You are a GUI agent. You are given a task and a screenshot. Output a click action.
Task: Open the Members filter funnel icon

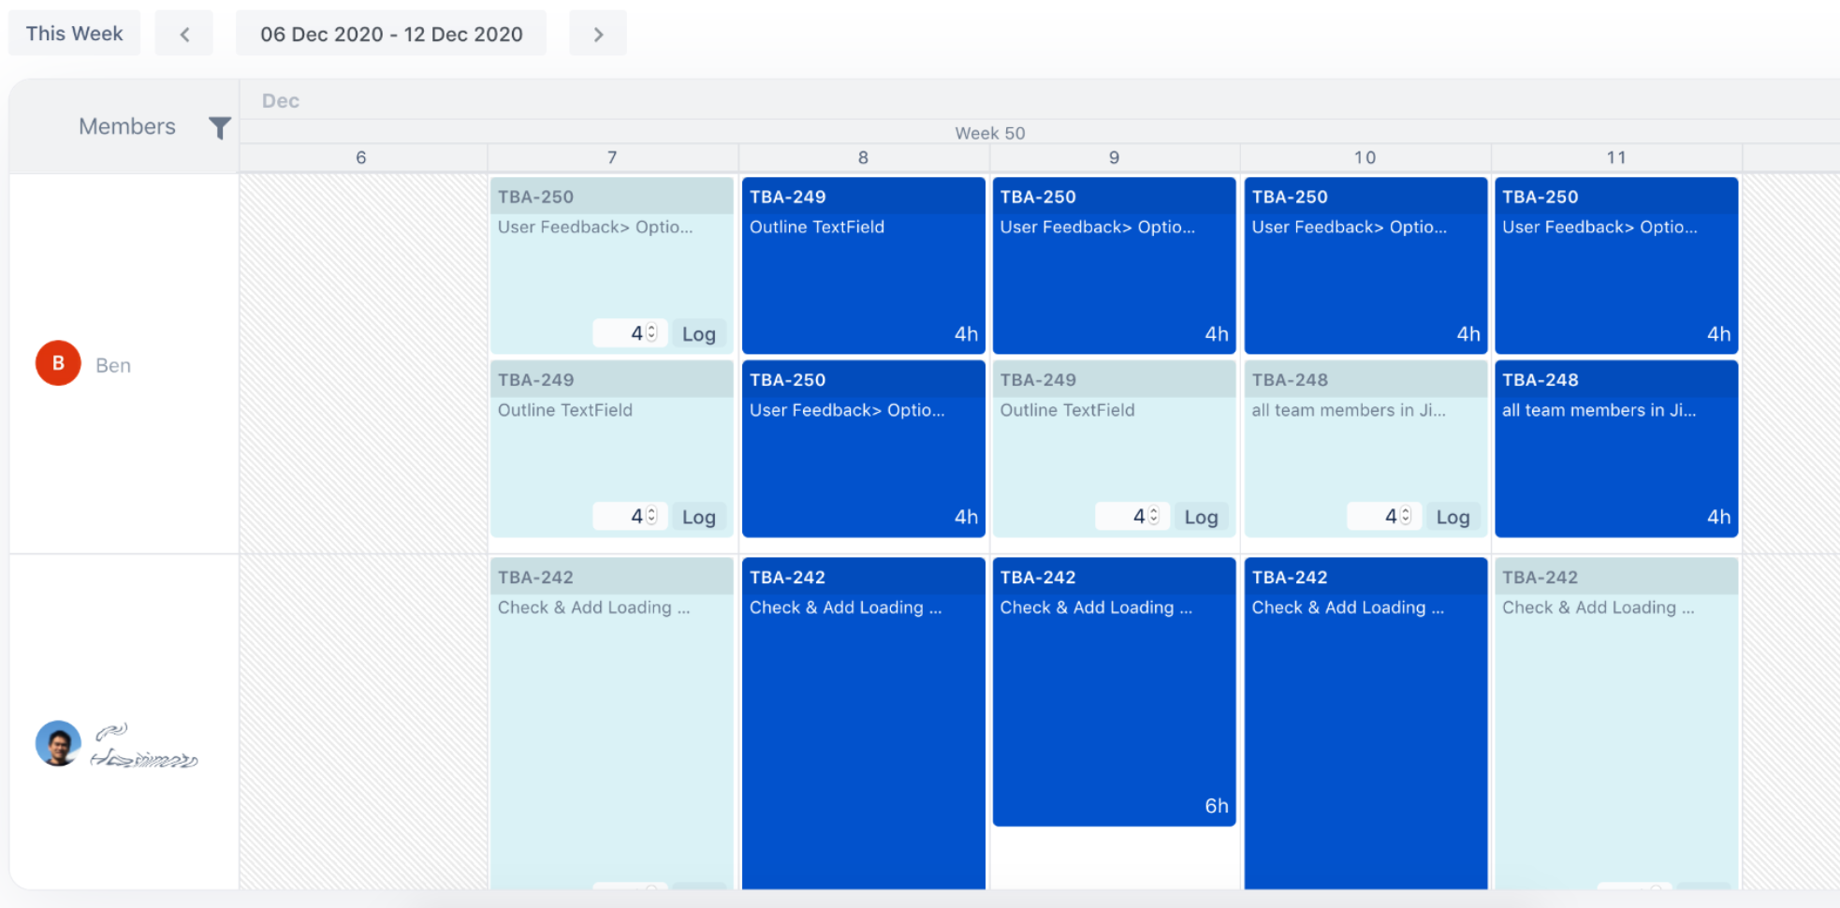[219, 127]
